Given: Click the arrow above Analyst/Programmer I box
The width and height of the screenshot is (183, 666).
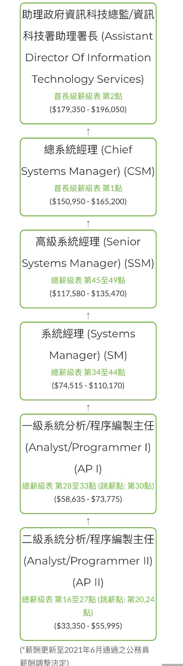Looking at the screenshot, I should [x=88, y=407].
